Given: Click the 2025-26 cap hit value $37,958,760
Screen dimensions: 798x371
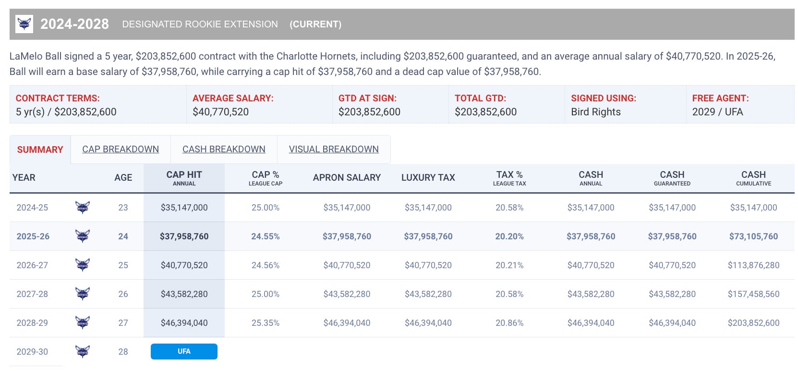Looking at the screenshot, I should pos(184,236).
